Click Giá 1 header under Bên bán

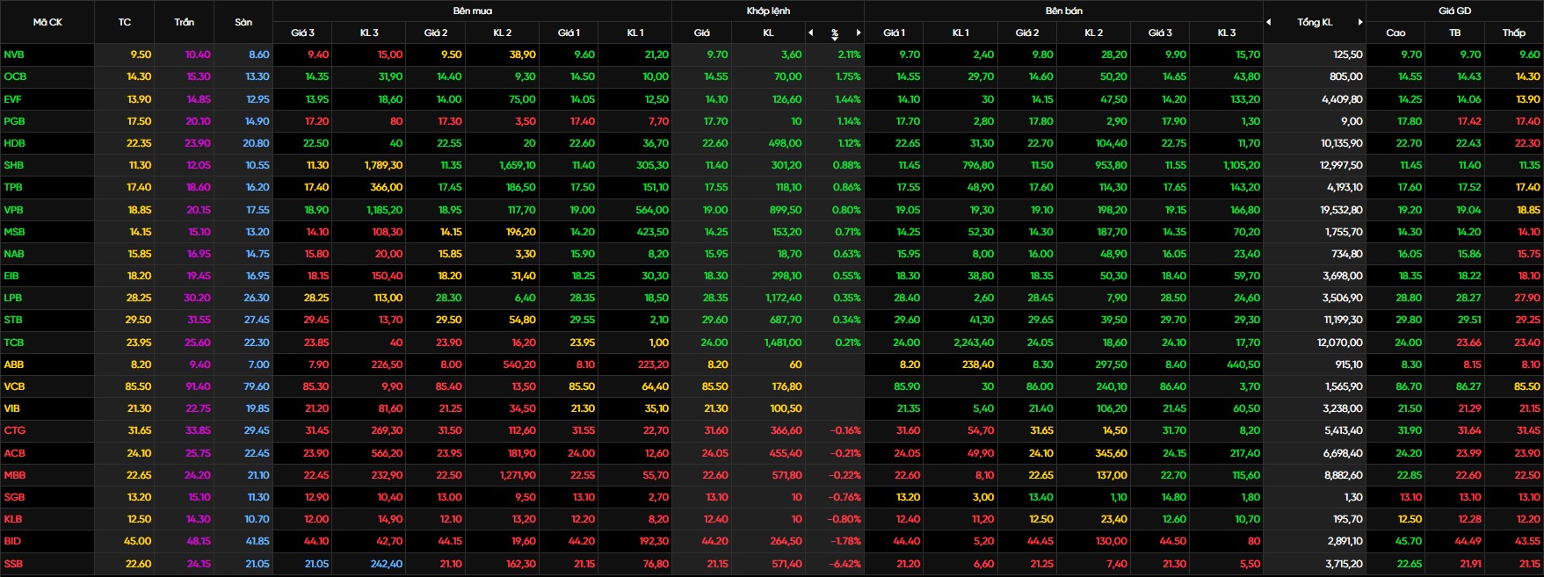tap(895, 32)
